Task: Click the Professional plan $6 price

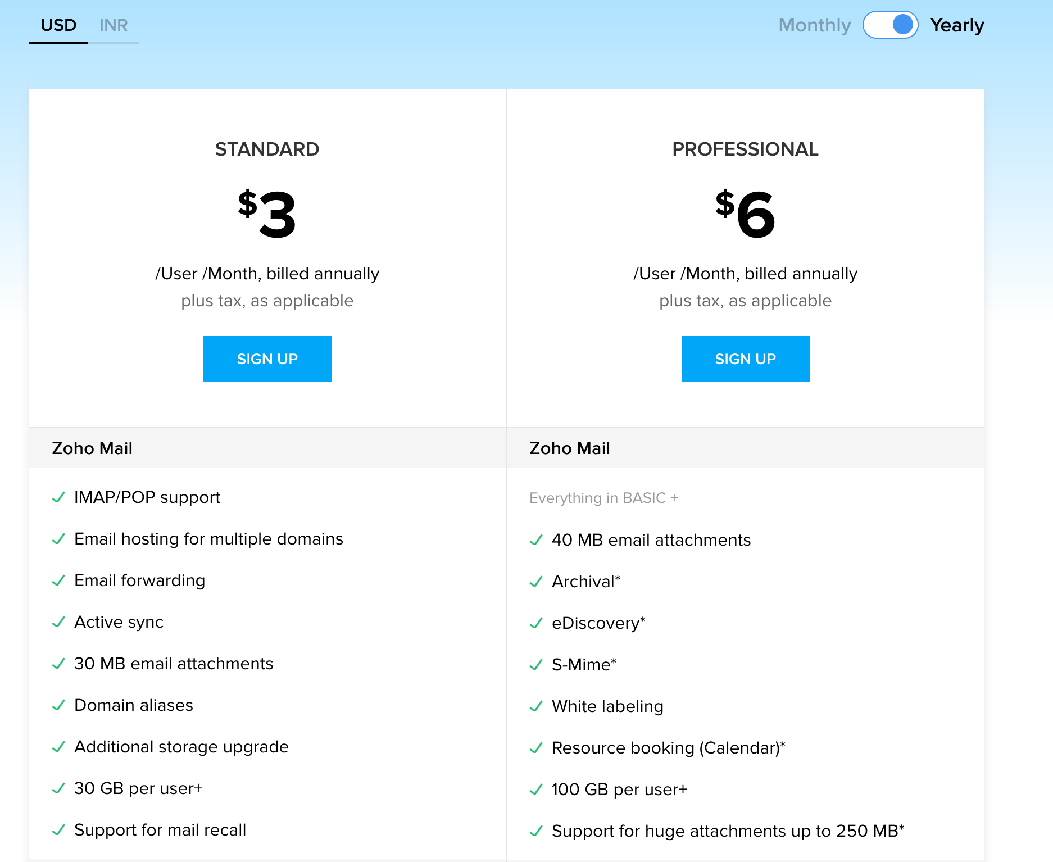Action: coord(745,214)
